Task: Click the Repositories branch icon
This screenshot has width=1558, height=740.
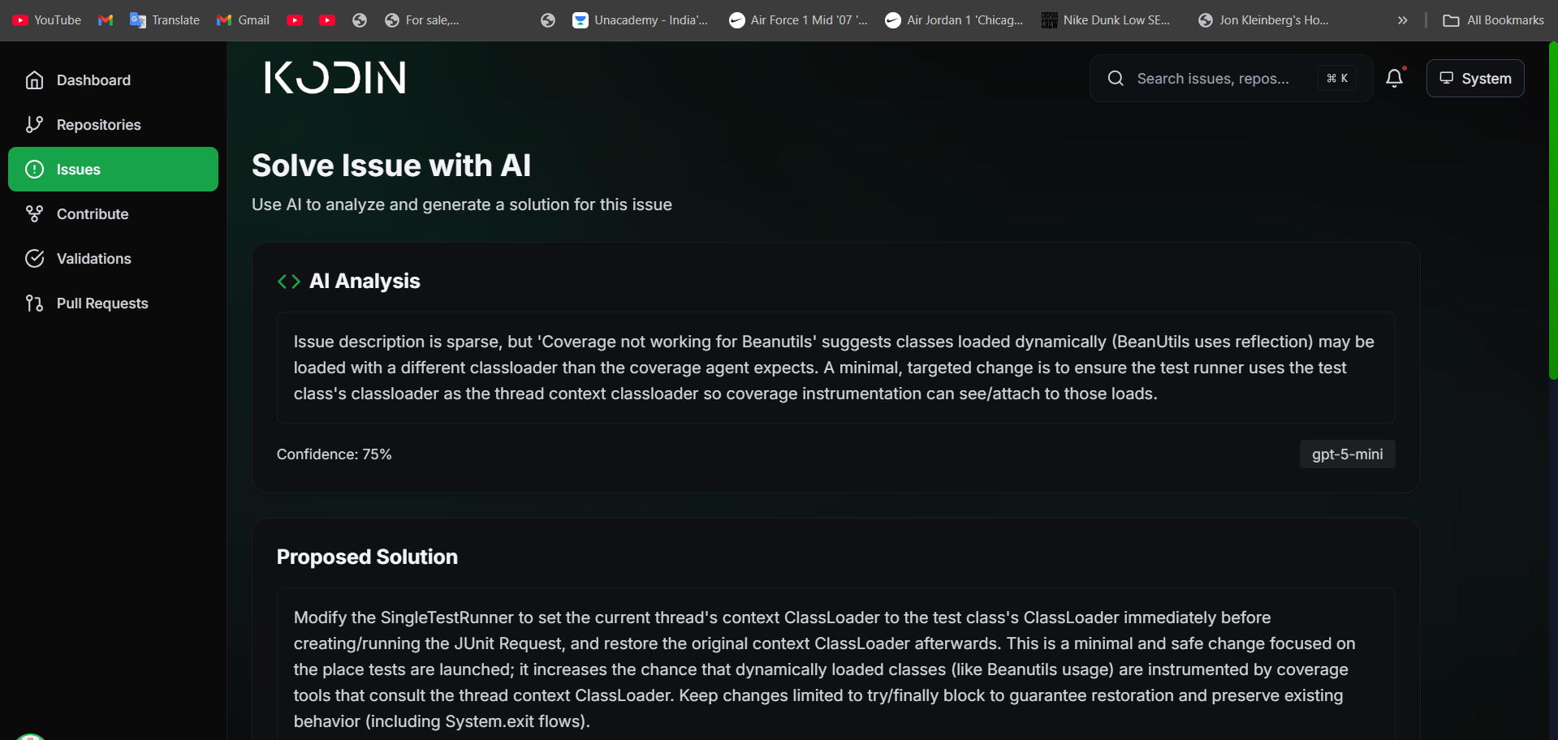Action: click(x=34, y=125)
